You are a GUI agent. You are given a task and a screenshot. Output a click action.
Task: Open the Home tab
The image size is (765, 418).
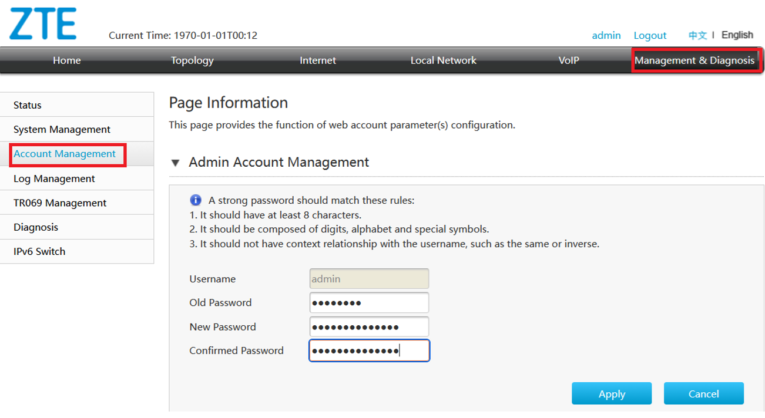tap(67, 60)
